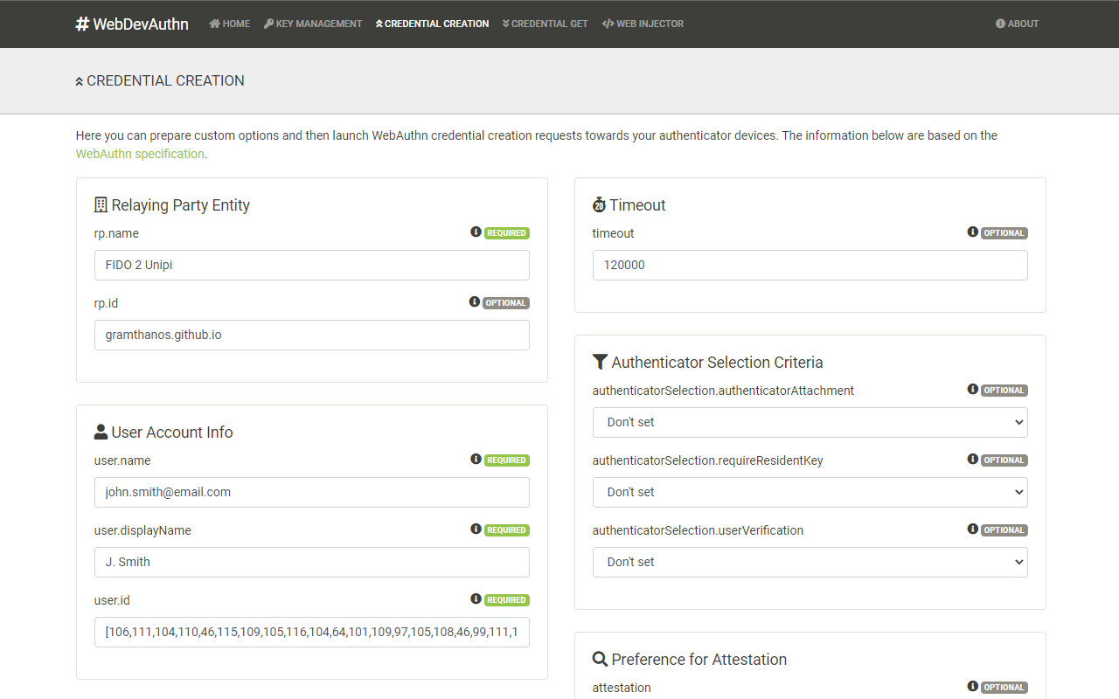Open the Web Injector page

tap(643, 24)
